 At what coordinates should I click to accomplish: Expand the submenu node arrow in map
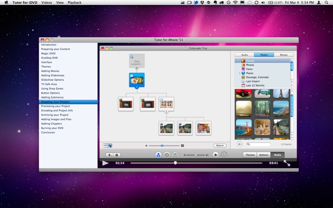coord(166,111)
